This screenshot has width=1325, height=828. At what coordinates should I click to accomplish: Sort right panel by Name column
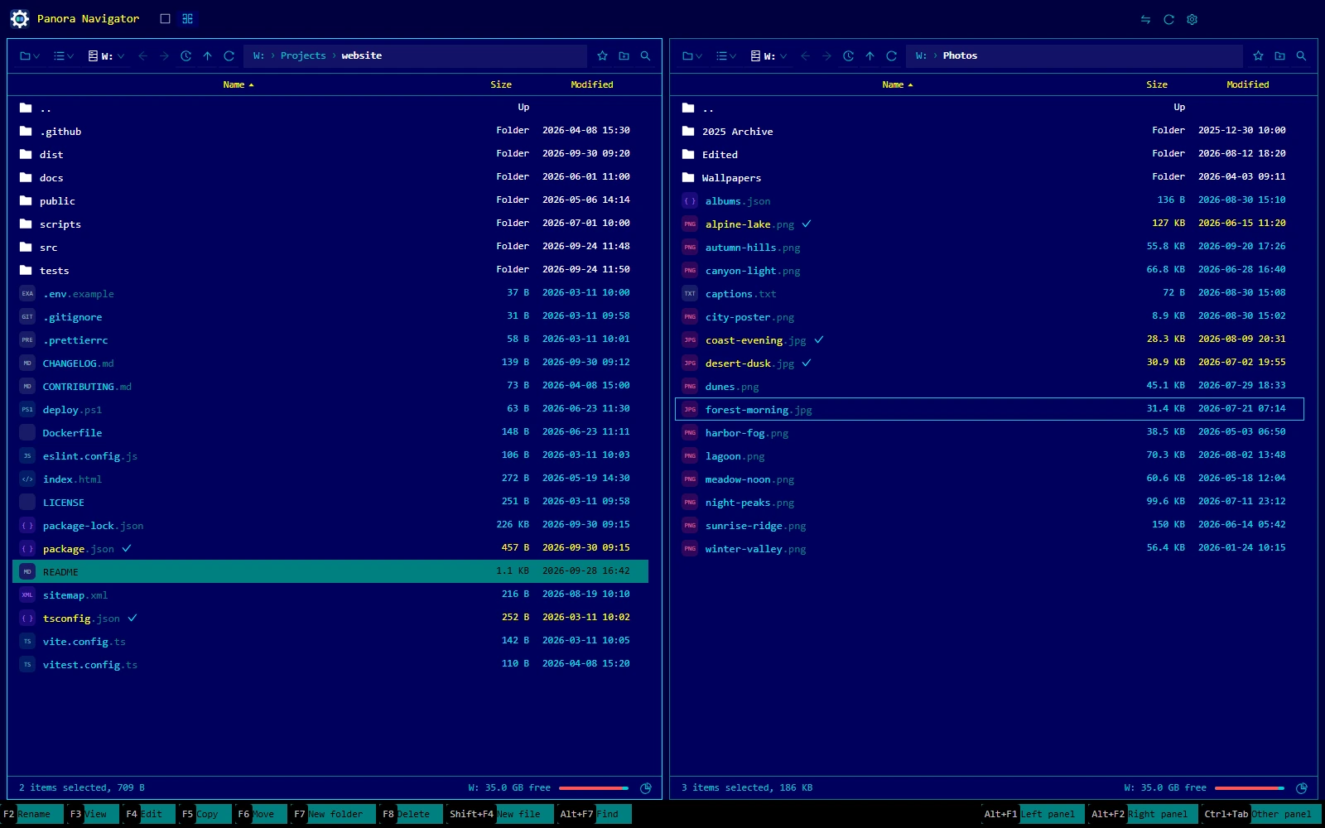click(x=898, y=84)
